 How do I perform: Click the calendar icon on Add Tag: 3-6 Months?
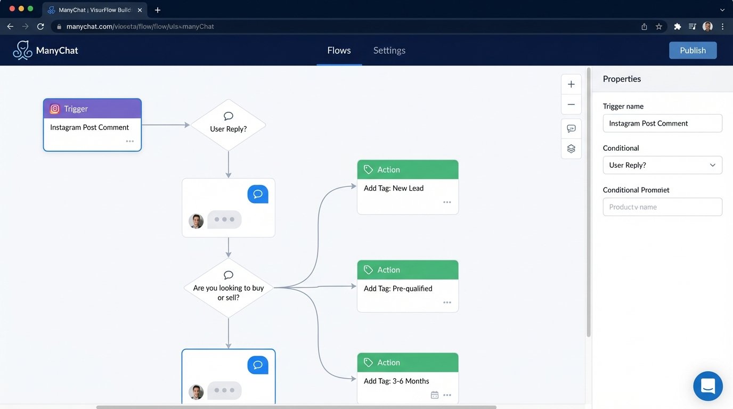pos(434,395)
